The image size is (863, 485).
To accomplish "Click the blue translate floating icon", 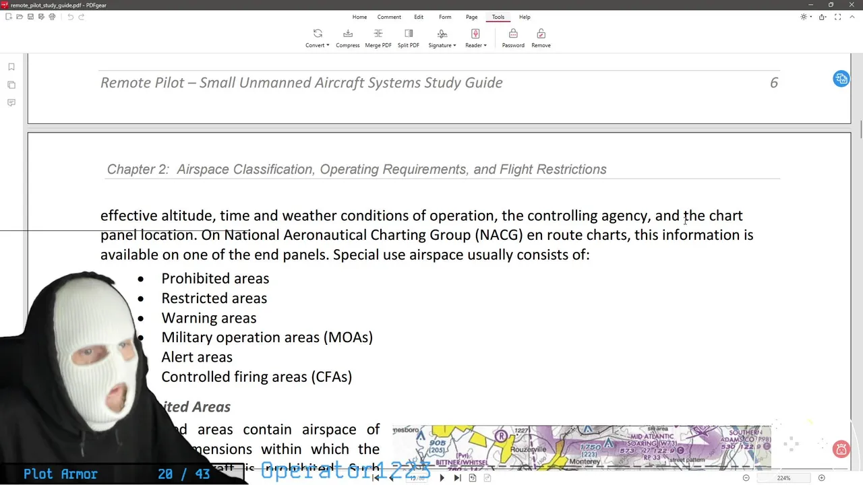I will coord(841,79).
